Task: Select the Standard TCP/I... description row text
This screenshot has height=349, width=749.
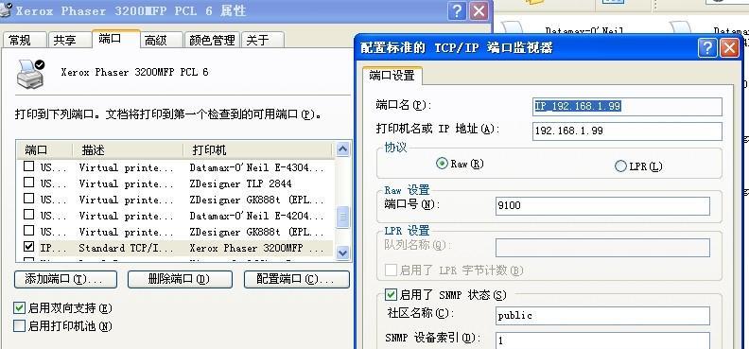Action: click(x=126, y=248)
